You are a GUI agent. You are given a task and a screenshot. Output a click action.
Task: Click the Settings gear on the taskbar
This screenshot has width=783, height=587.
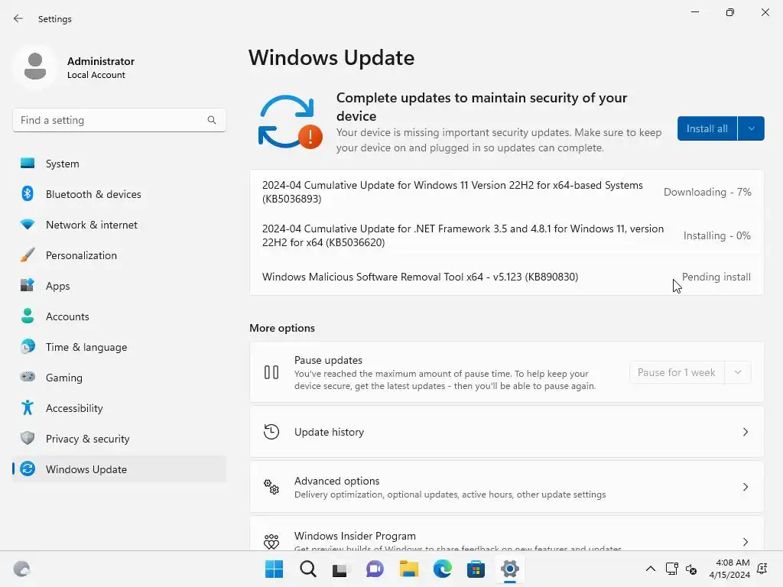pos(509,569)
